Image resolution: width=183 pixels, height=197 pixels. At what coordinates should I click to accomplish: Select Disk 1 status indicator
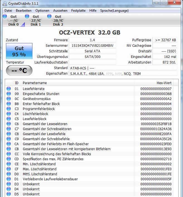27,16
